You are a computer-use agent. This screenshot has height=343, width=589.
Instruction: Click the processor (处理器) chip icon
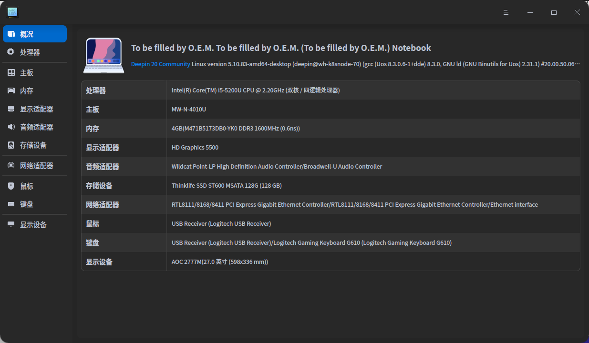tap(11, 52)
